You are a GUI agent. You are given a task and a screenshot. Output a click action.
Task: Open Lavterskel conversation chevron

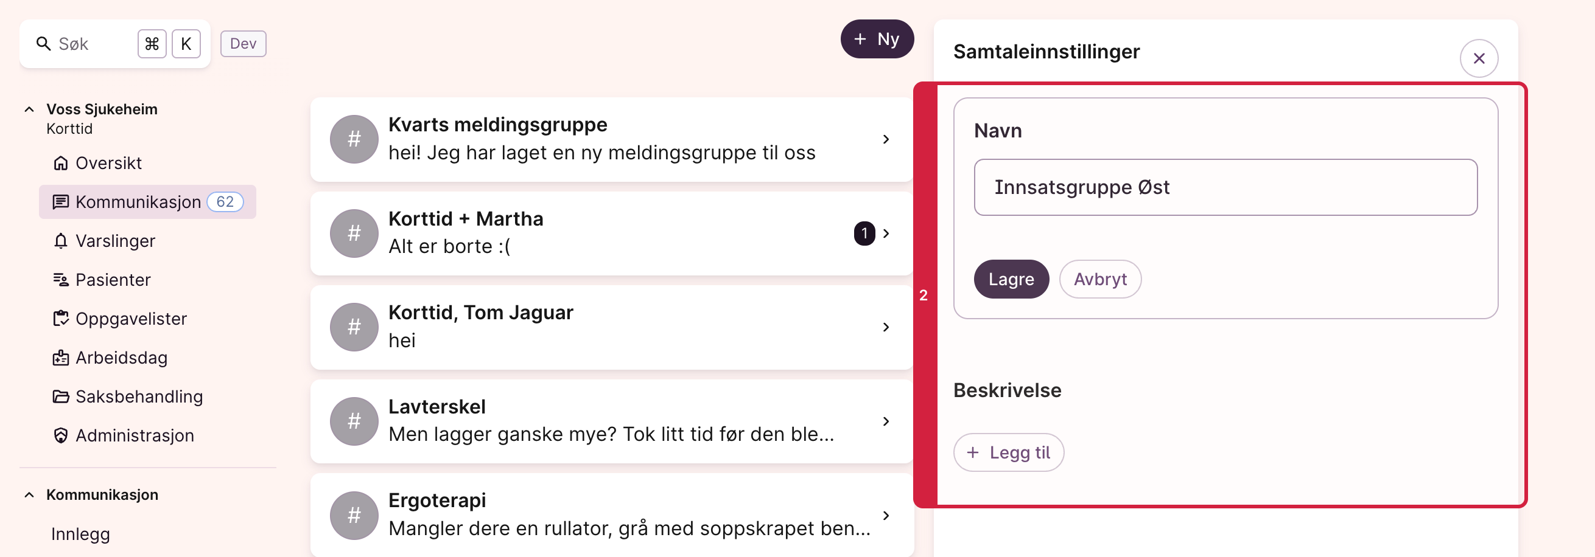pyautogui.click(x=886, y=421)
